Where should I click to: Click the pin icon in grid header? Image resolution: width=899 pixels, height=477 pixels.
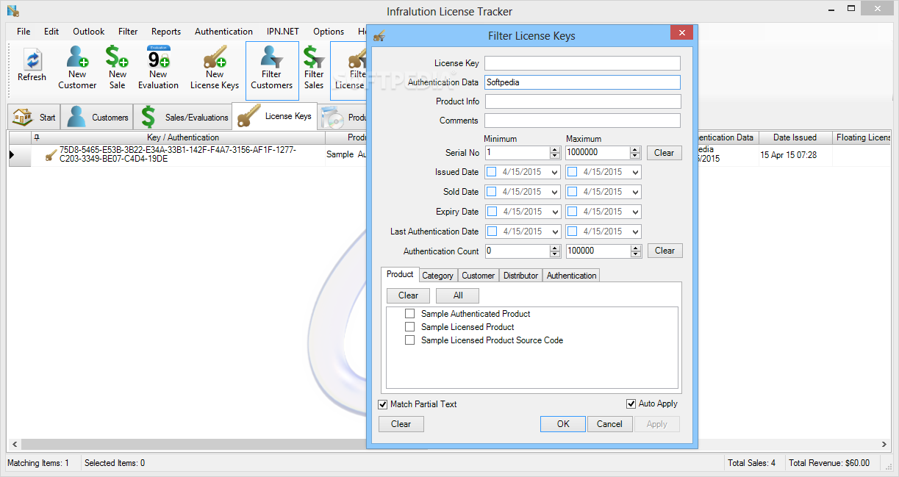click(x=37, y=137)
